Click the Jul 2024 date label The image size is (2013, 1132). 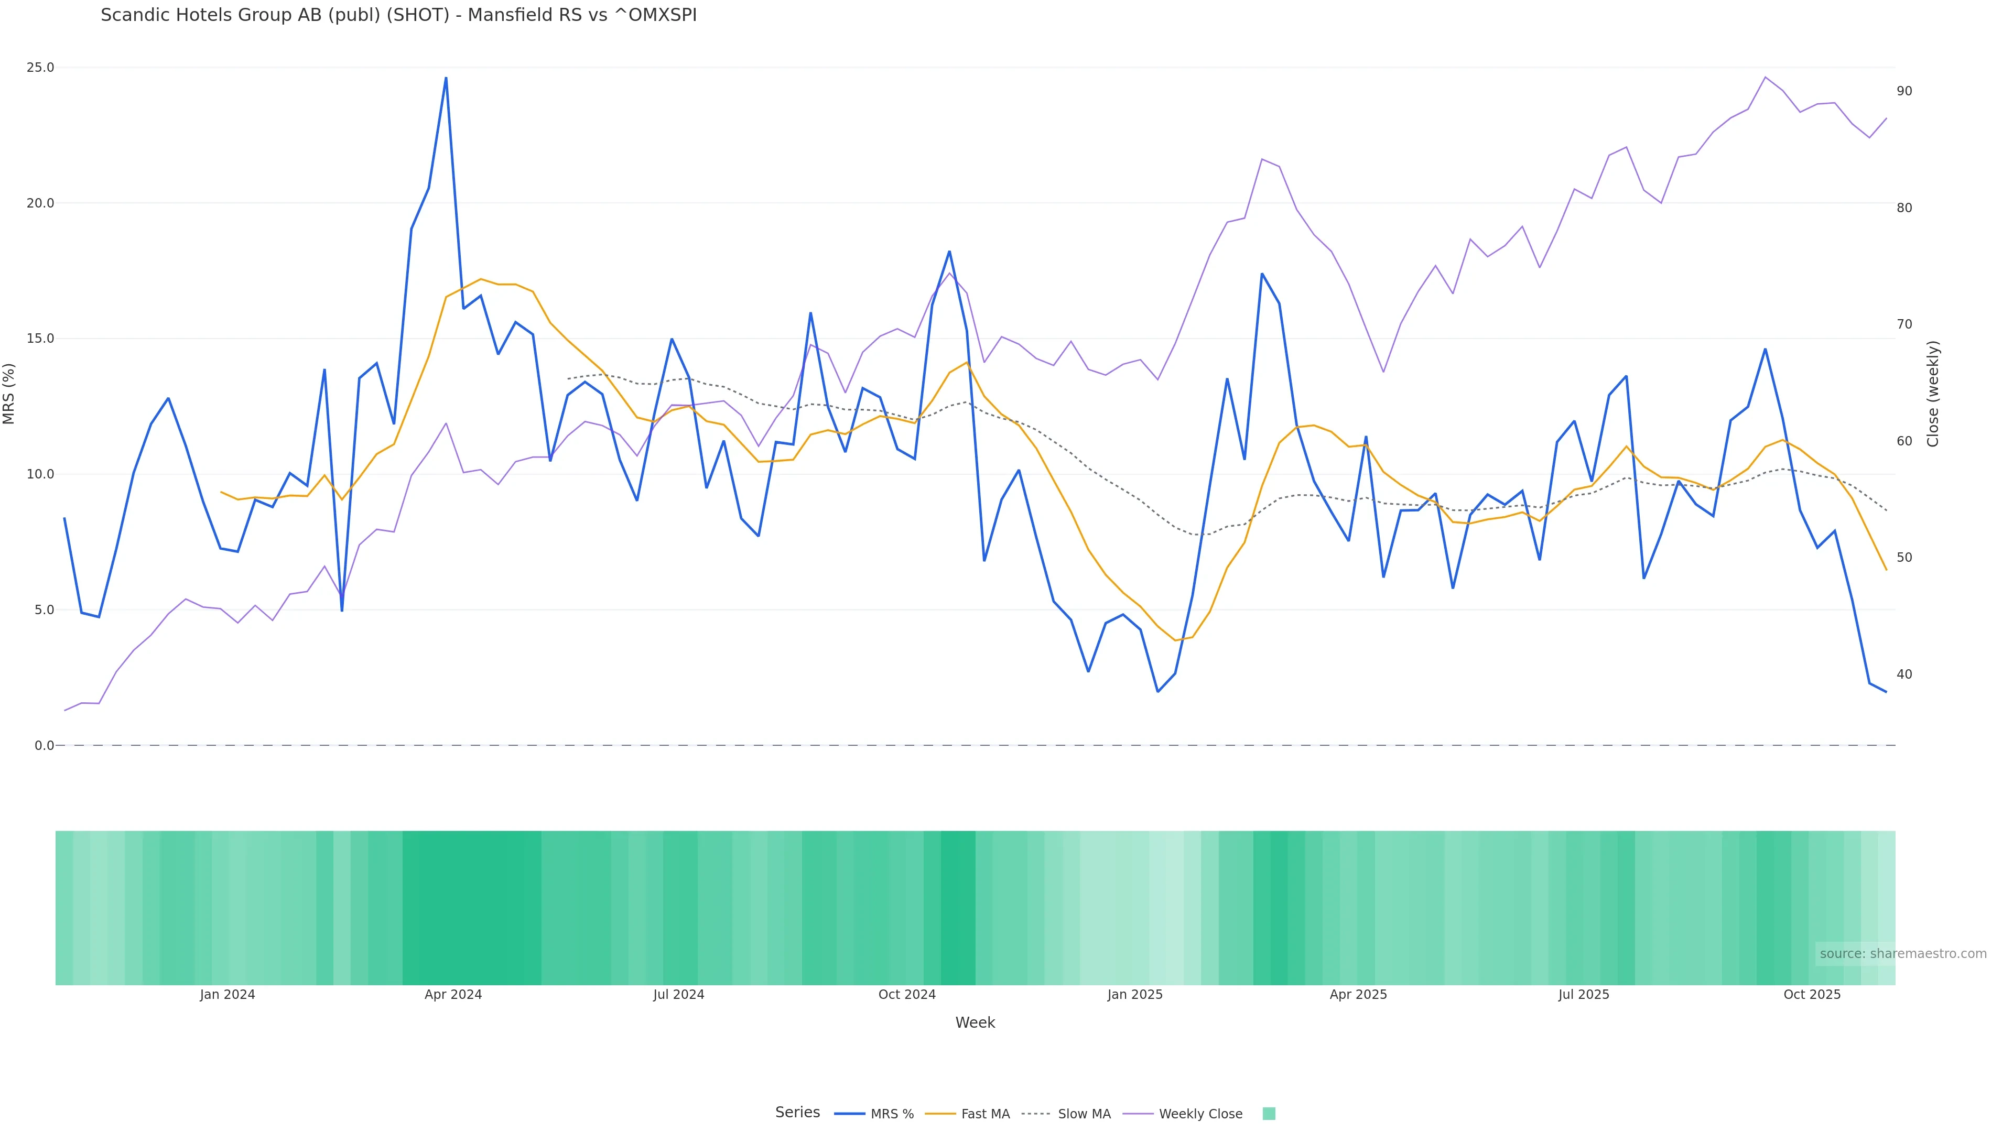coord(678,995)
